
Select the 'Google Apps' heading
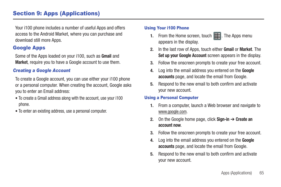pyautogui.click(x=29, y=48)
